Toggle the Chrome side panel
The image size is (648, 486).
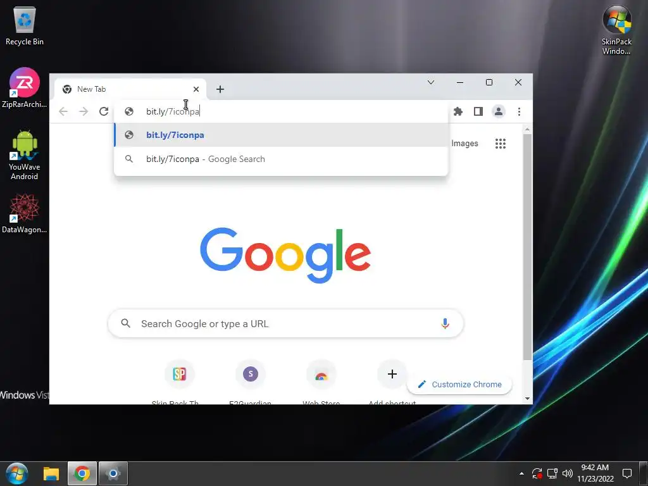[x=478, y=111]
